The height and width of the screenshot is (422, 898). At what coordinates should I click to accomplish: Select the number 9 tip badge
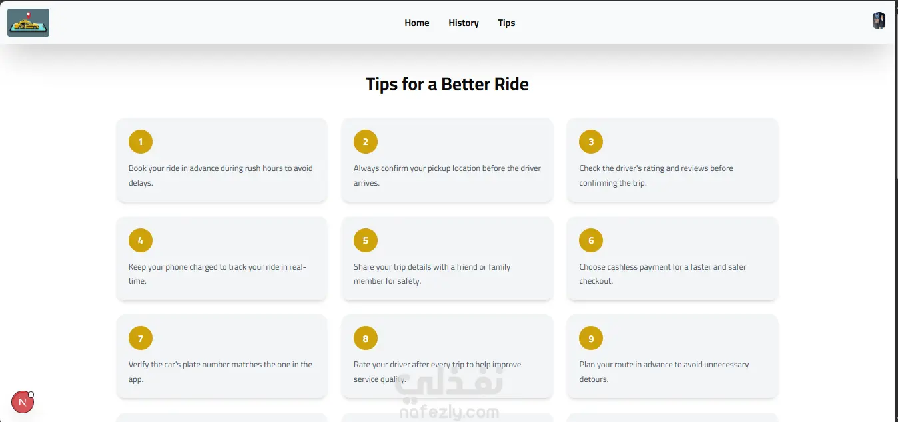click(x=591, y=338)
